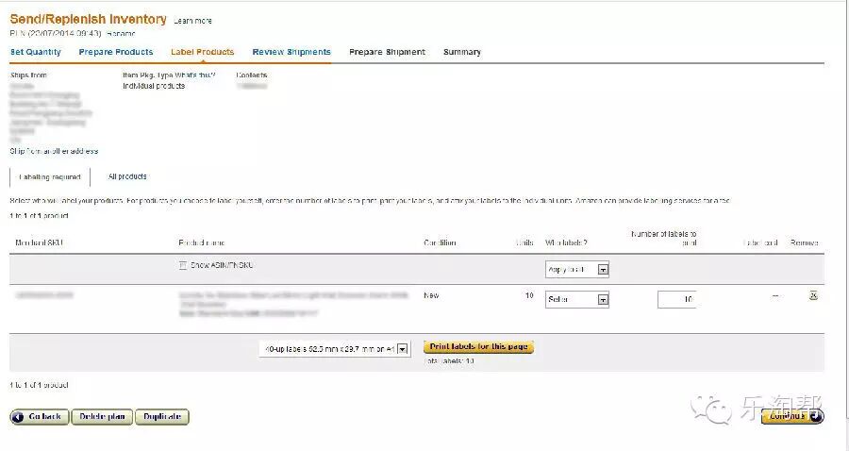Viewport: 849px width, 451px height.
Task: Click the New condition cell
Action: coord(431,295)
